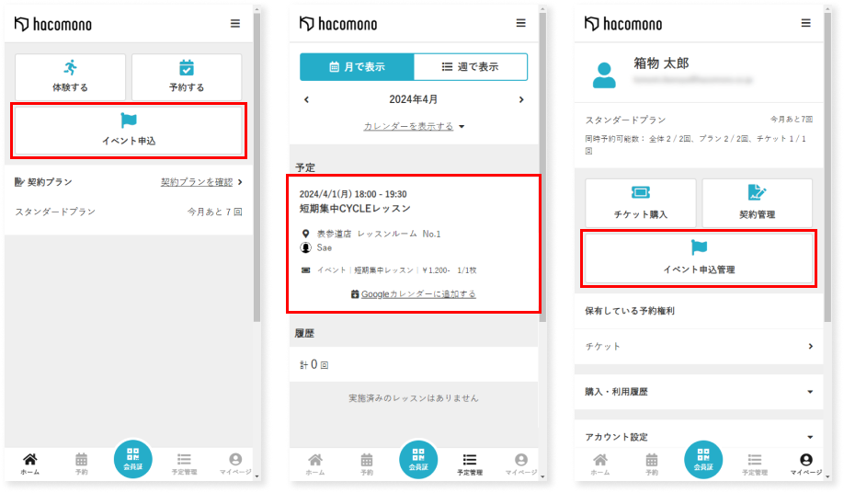Open 契約管理 with the contract icon
Image resolution: width=844 pixels, height=493 pixels.
(x=757, y=202)
